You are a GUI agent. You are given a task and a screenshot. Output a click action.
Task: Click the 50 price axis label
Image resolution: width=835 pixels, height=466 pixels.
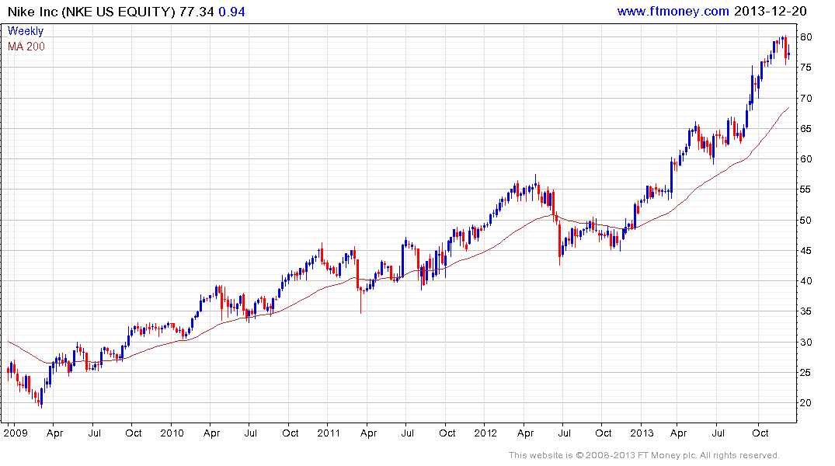(x=805, y=220)
